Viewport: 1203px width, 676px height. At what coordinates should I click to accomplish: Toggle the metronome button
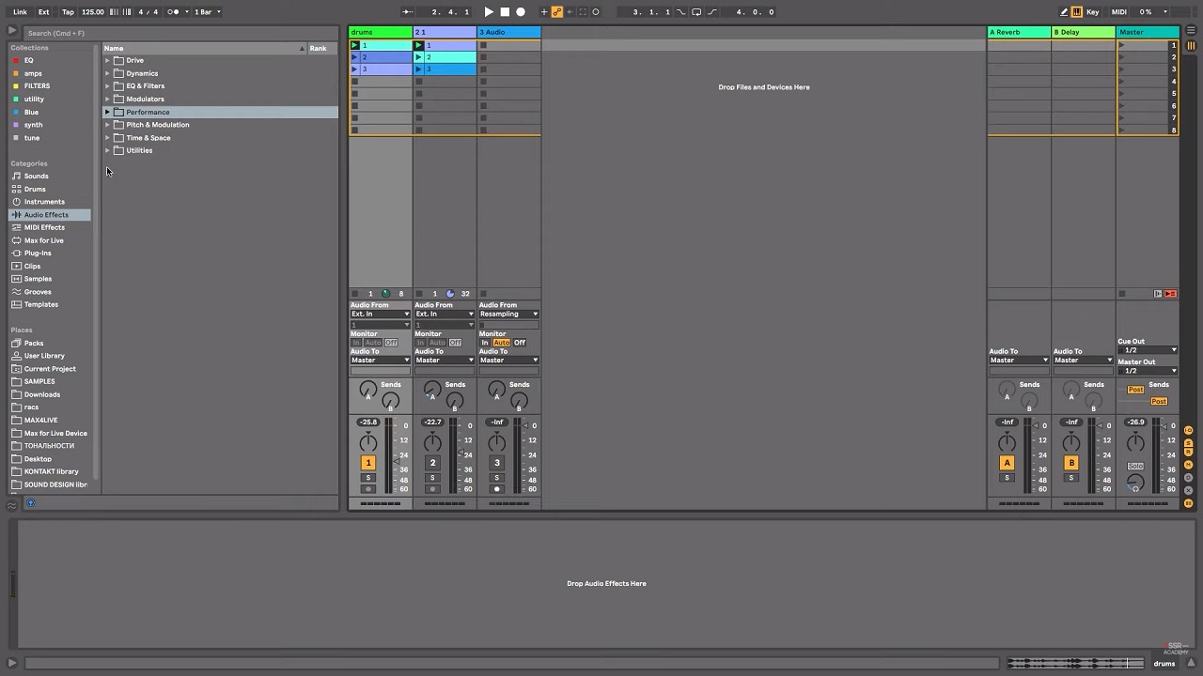tap(175, 12)
